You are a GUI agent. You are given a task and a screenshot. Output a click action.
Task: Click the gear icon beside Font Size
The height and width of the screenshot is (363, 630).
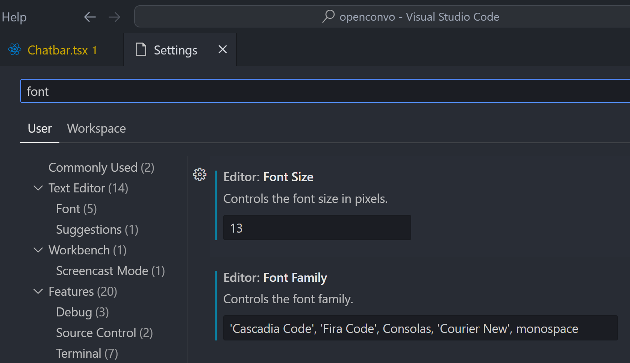pyautogui.click(x=200, y=174)
